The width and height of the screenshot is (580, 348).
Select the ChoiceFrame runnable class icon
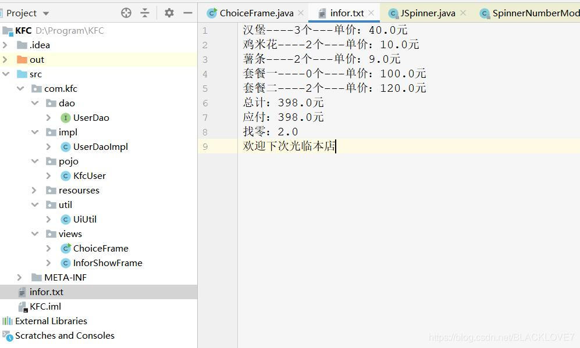(66, 248)
